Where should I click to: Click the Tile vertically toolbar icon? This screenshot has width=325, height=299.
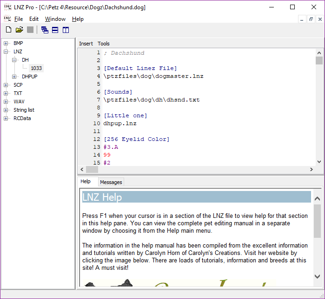pos(66,30)
